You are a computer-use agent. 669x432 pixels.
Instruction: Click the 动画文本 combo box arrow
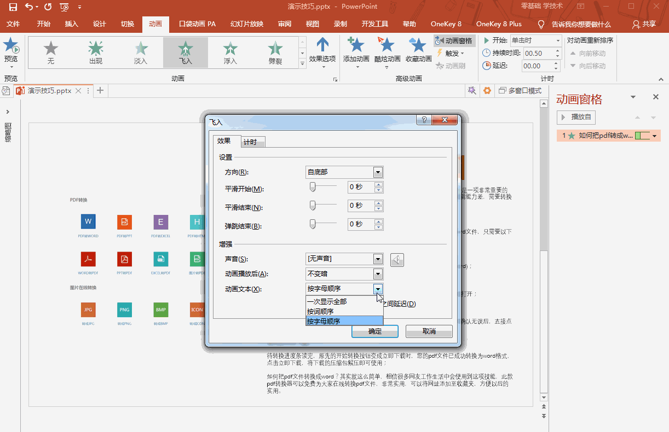point(378,289)
